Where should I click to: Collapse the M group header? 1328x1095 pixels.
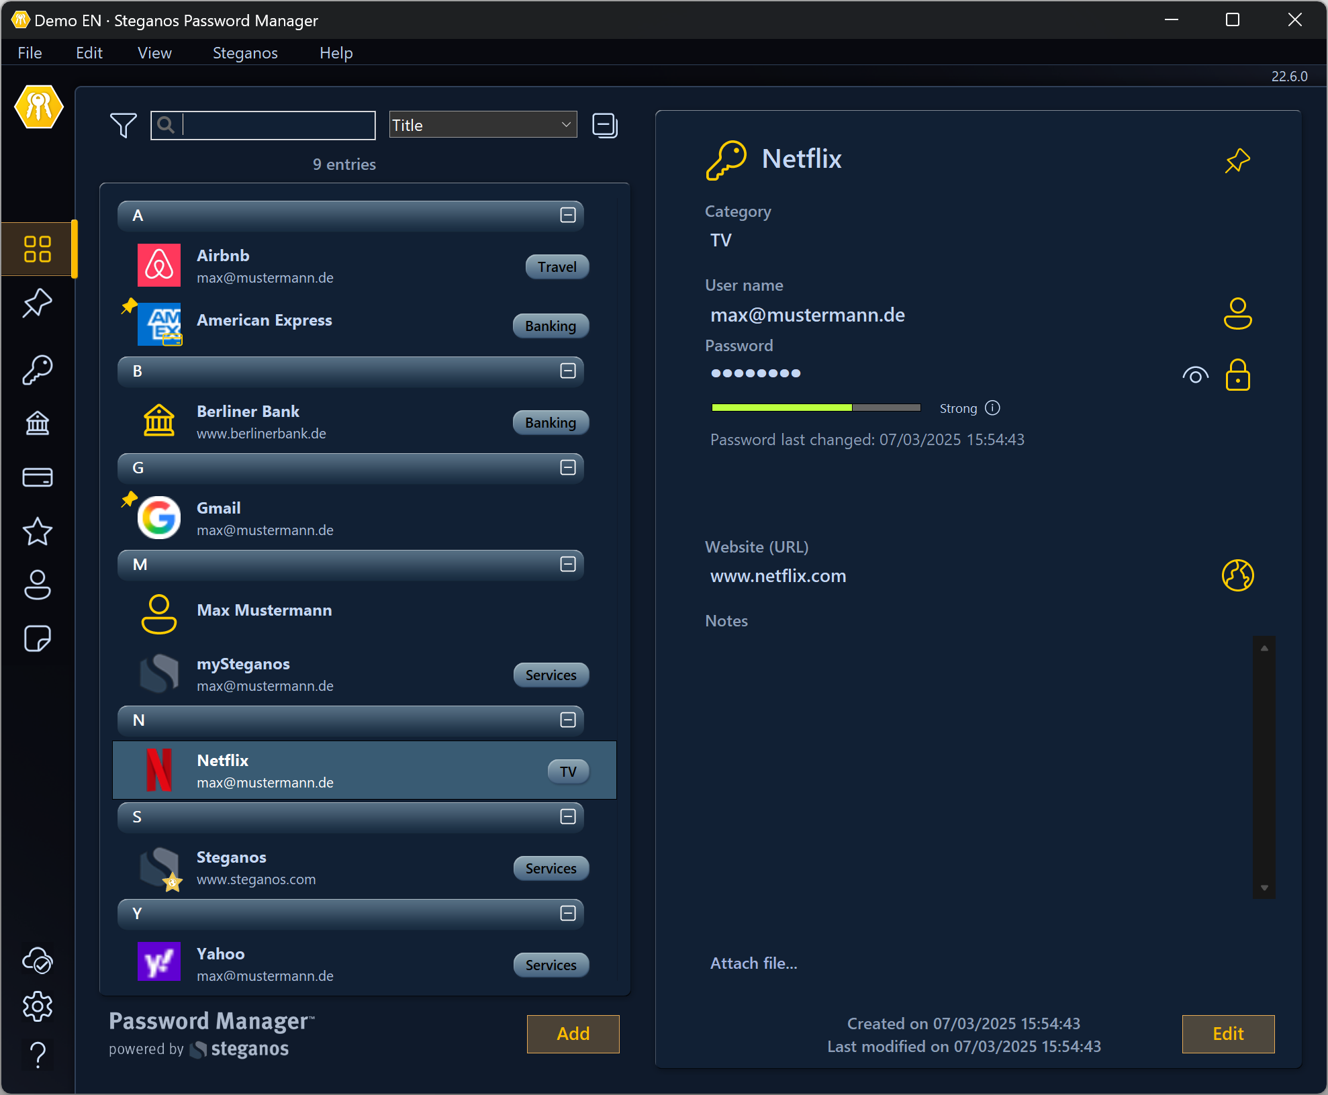(x=568, y=565)
